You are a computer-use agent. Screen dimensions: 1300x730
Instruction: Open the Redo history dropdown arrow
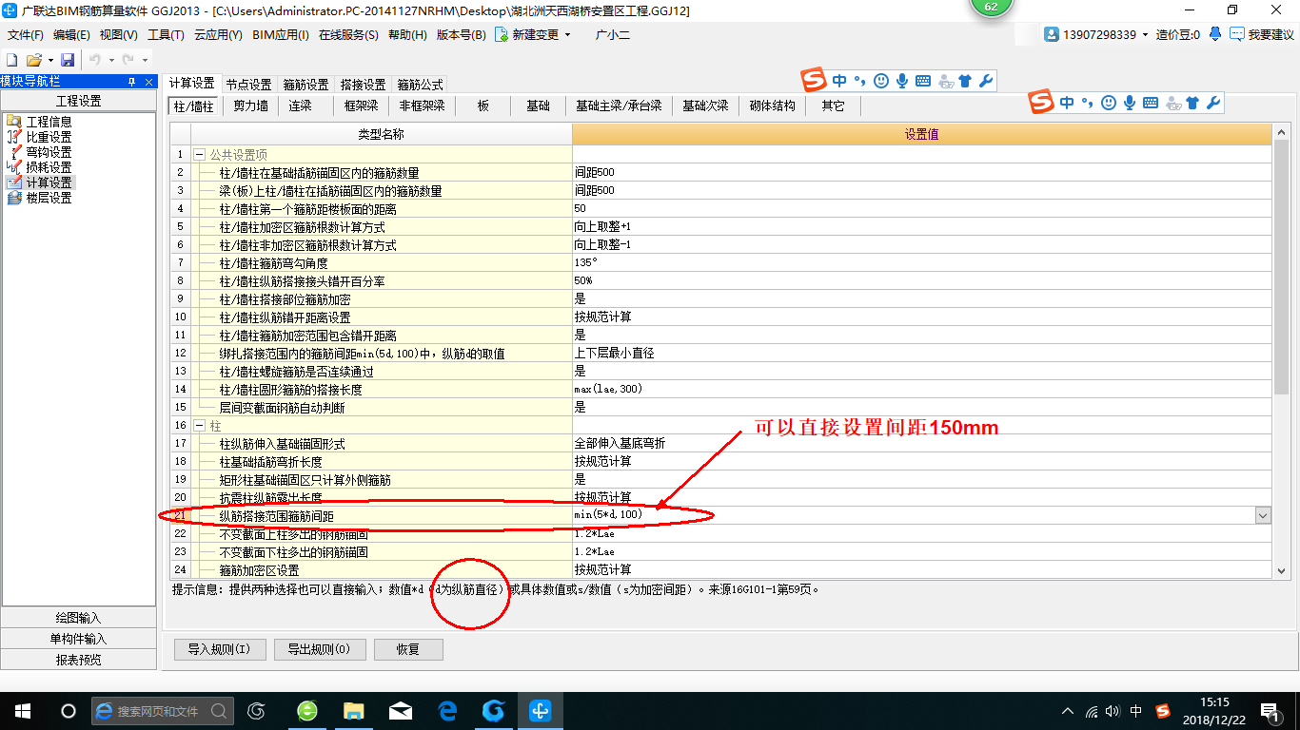click(x=144, y=60)
